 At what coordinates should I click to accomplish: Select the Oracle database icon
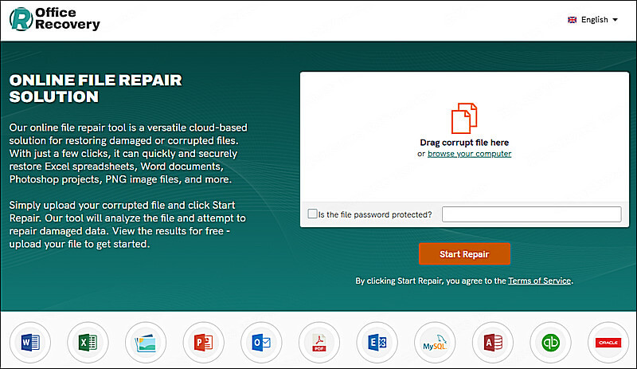608,342
